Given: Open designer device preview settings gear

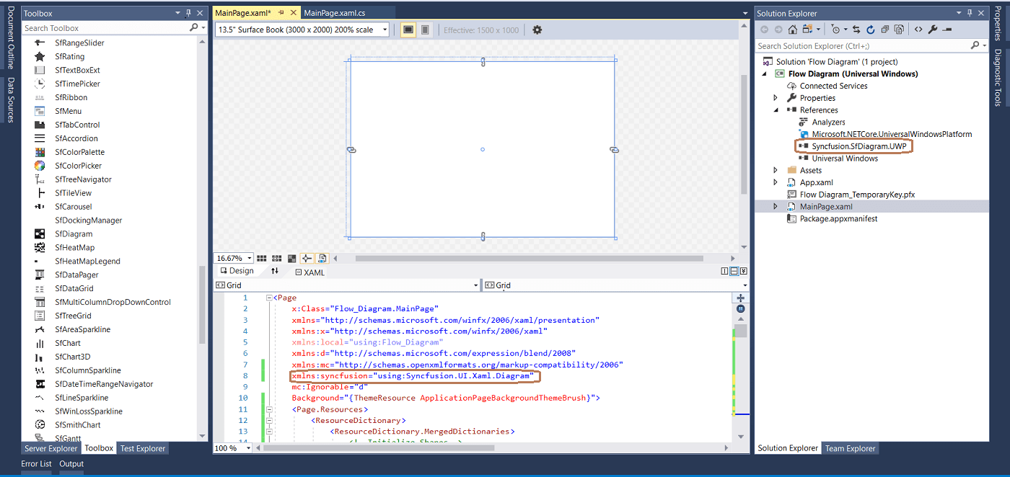Looking at the screenshot, I should click(537, 30).
